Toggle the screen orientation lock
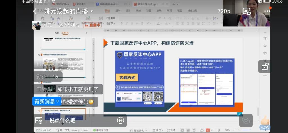This screenshot has height=133, width=288. click(264, 67)
